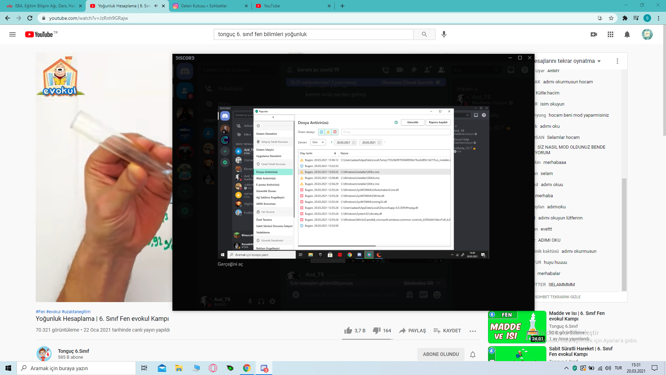666x375 pixels.
Task: Click the live chat replay scrollbar
Action: point(624,235)
